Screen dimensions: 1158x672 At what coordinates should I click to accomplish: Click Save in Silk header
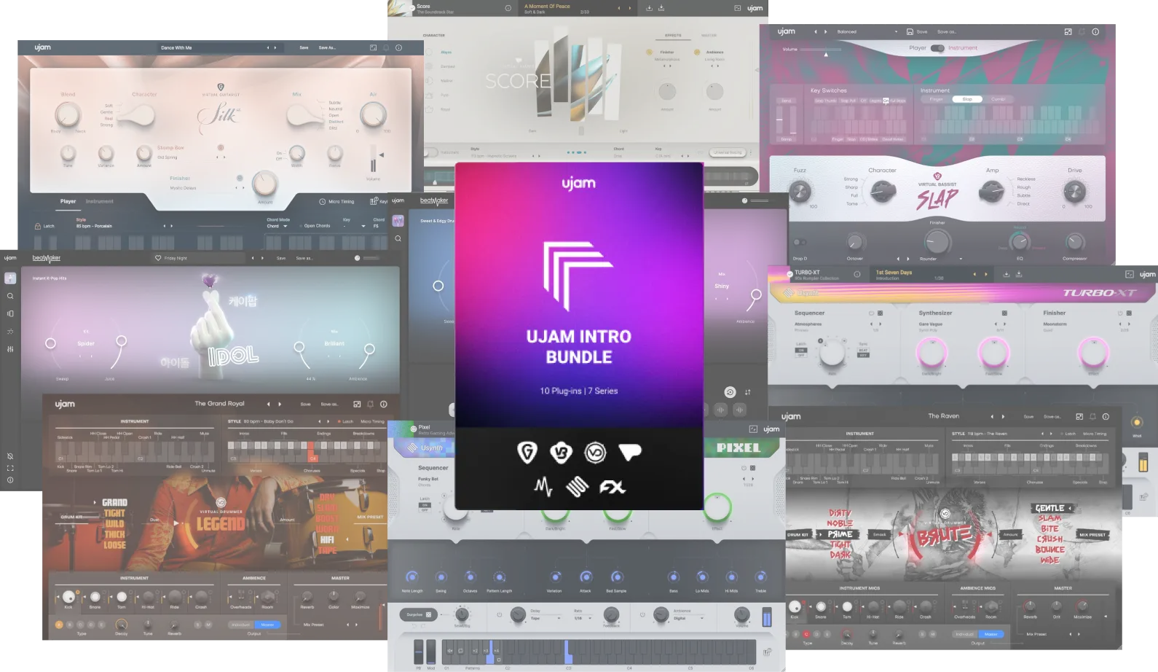pos(304,47)
